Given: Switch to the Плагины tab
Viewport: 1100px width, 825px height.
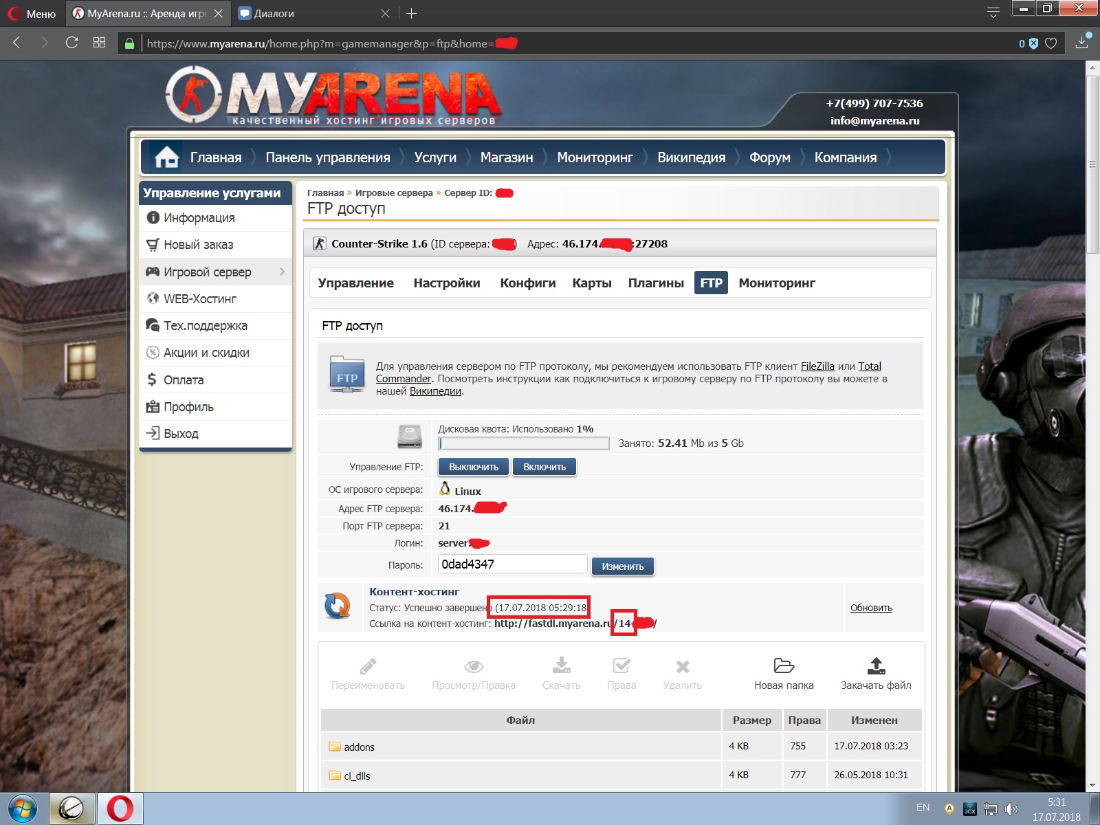Looking at the screenshot, I should (656, 283).
